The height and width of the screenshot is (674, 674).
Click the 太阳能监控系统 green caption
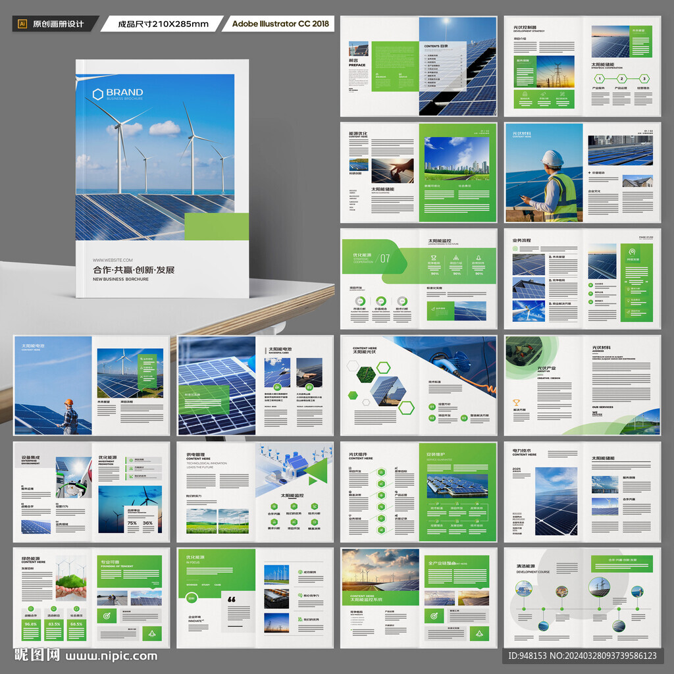(366, 599)
